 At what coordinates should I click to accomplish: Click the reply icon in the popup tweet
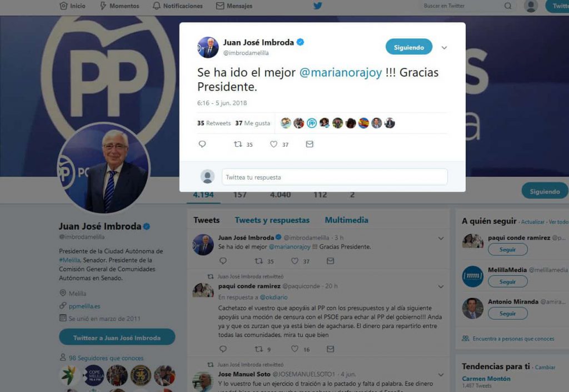click(202, 144)
